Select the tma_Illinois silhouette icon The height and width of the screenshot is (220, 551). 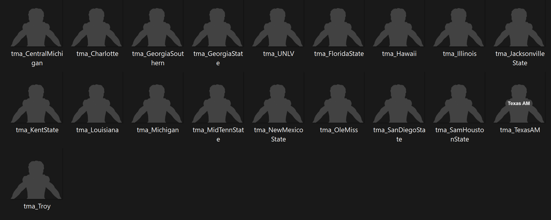[460, 27]
